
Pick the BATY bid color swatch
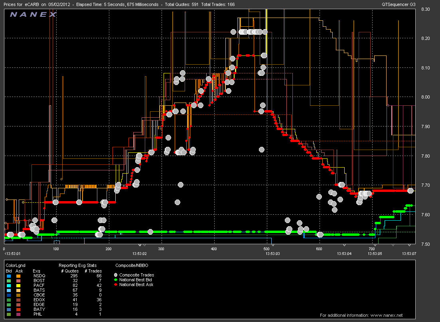[x=9, y=309]
